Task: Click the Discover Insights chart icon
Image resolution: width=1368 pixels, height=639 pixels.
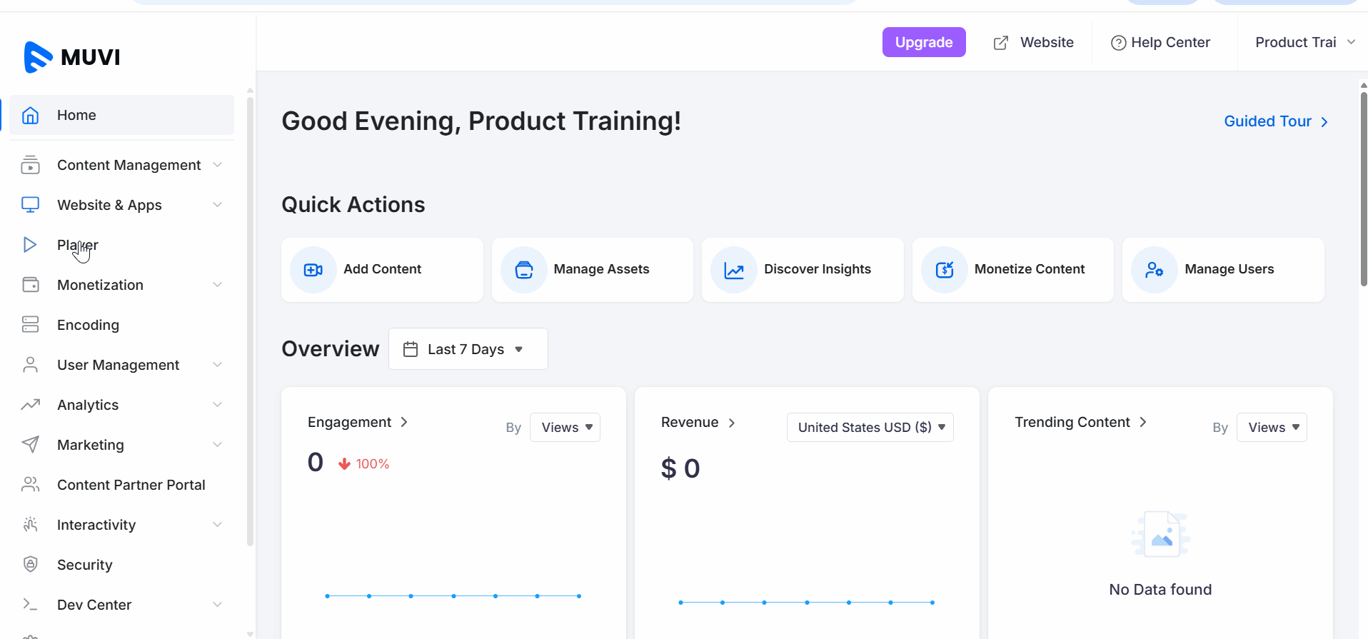Action: pyautogui.click(x=734, y=270)
